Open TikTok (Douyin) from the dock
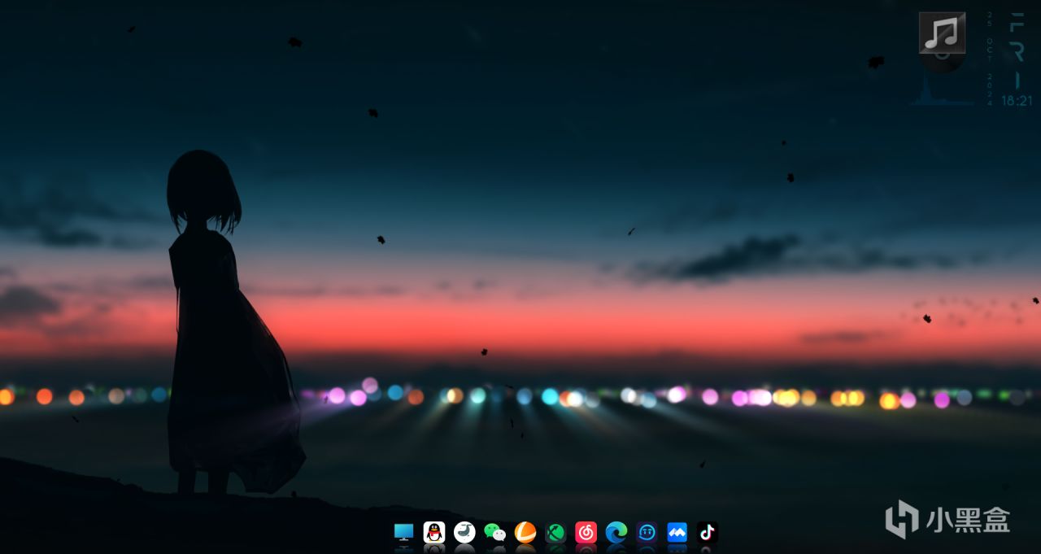1041x554 pixels. click(x=707, y=532)
